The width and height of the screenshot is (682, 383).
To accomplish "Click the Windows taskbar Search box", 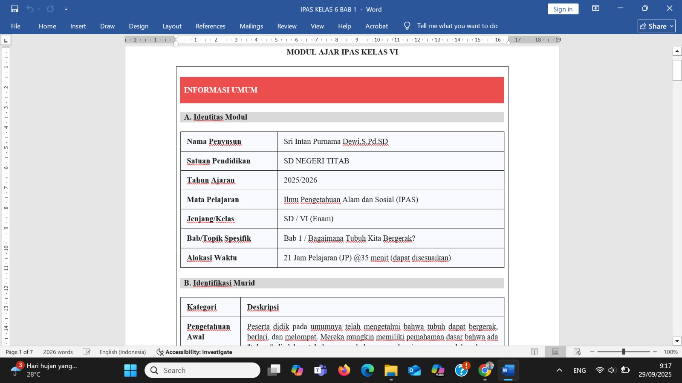I will [202, 370].
